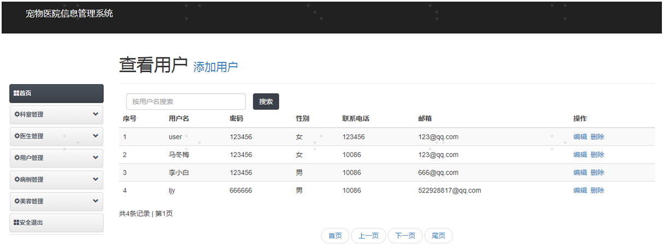Jump to 尾页 pagination button

pos(438,236)
